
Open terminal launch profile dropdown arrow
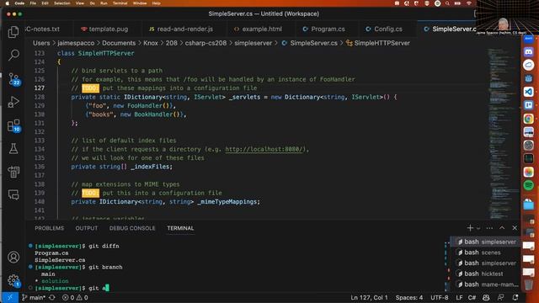coord(478,228)
